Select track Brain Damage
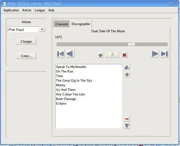This screenshot has height=146, width=180. [89, 99]
